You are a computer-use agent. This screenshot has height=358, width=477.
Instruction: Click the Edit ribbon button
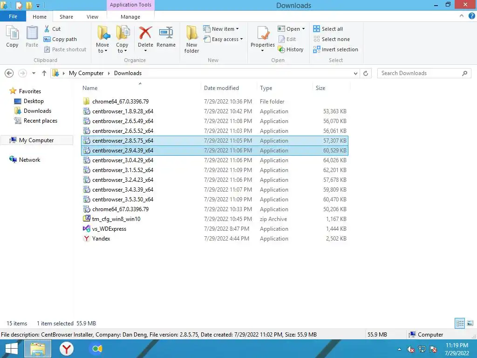click(287, 39)
